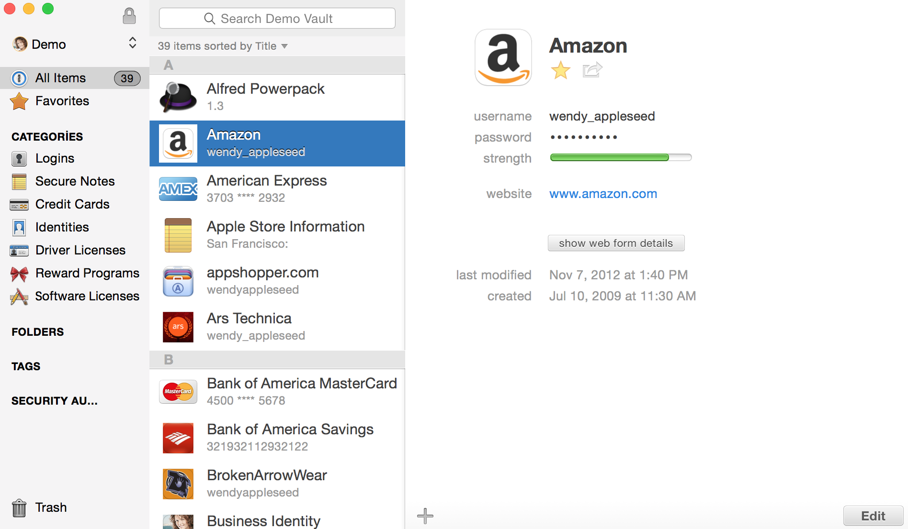This screenshot has height=529, width=908.
Task: Click show web form details button
Action: tap(616, 243)
